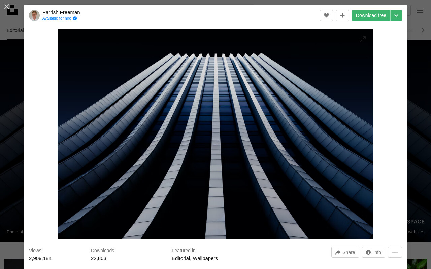
Task: Click the Featured in label
Action: 184,251
